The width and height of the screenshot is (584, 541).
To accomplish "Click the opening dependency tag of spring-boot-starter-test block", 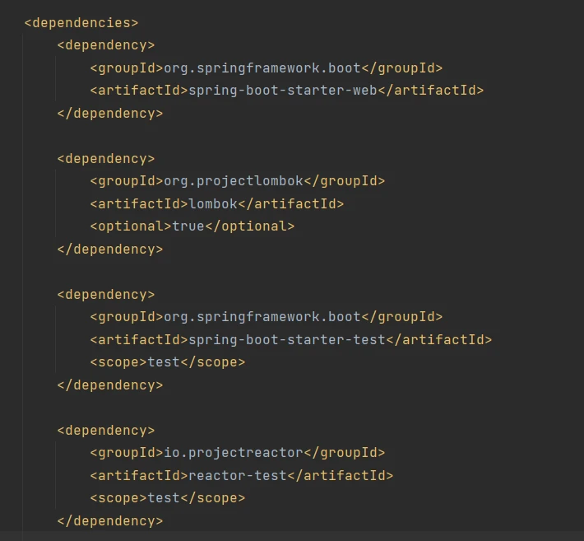I will pyautogui.click(x=105, y=294).
